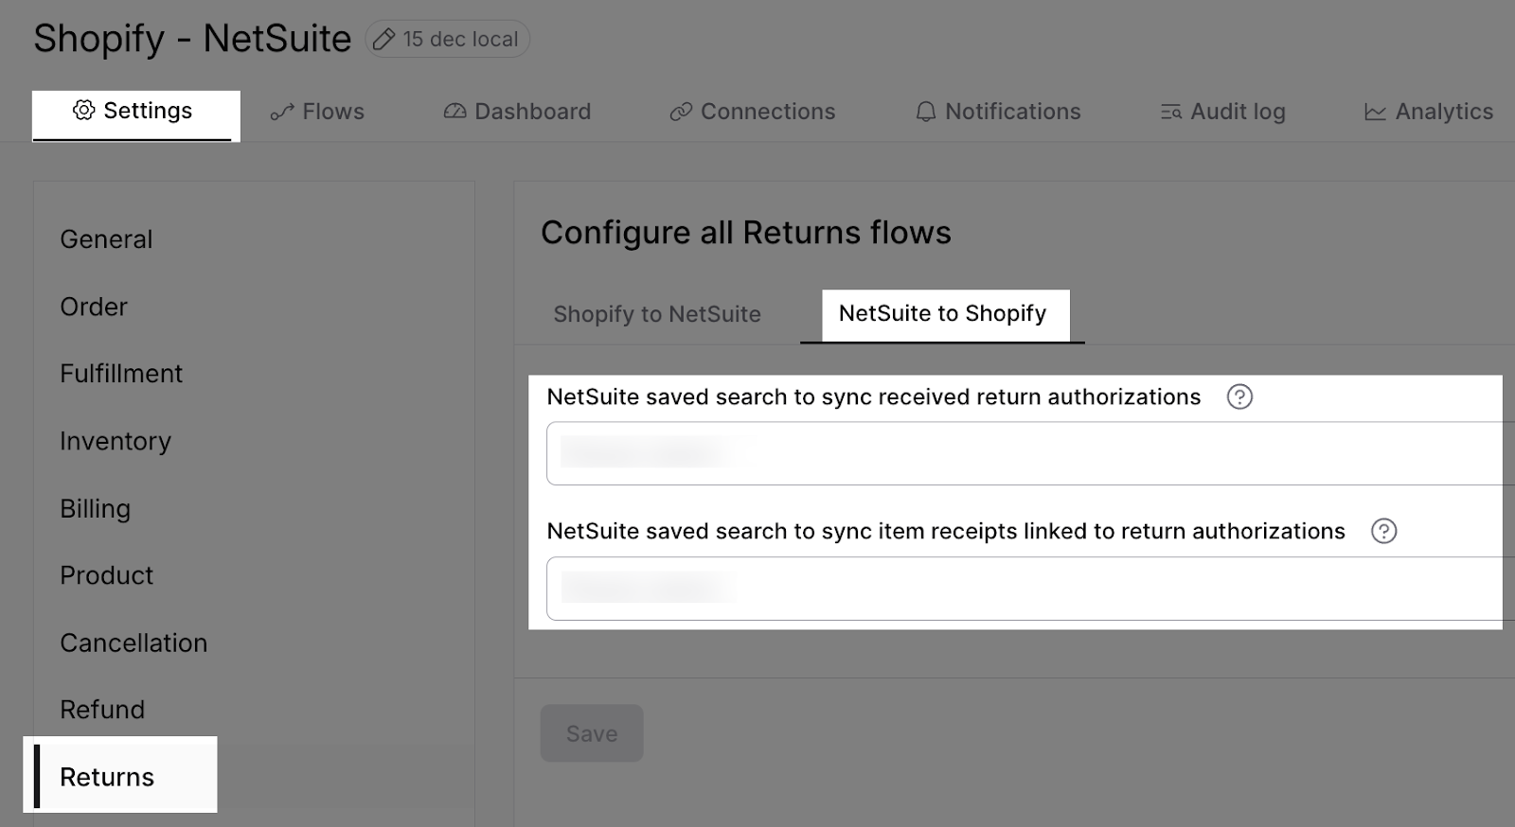Switch to the Flows tab
The image size is (1515, 827).
point(317,112)
